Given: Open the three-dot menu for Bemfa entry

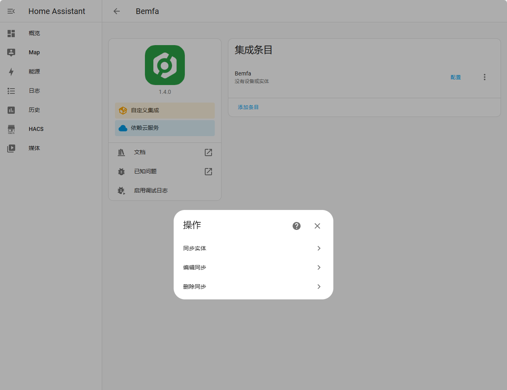Looking at the screenshot, I should click(485, 77).
